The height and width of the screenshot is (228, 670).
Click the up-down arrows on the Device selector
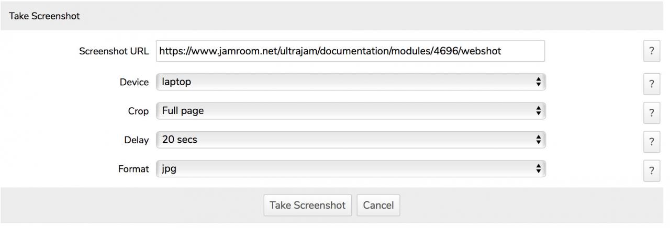[x=538, y=82]
